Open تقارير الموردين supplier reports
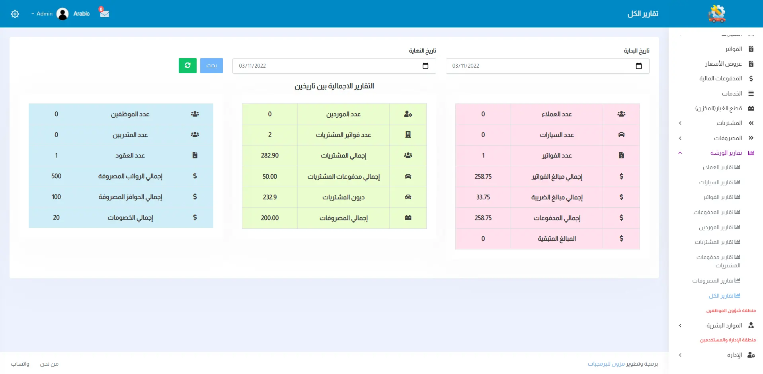763x374 pixels. (719, 227)
